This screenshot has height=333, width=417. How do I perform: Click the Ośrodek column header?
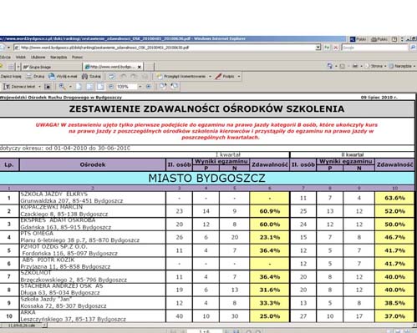(x=93, y=164)
